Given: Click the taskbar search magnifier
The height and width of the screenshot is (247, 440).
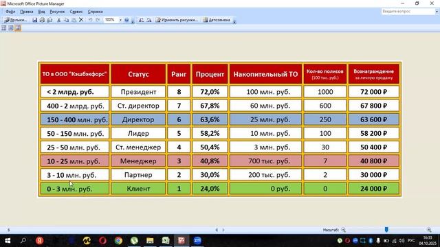Looking at the screenshot, I should (23, 241).
